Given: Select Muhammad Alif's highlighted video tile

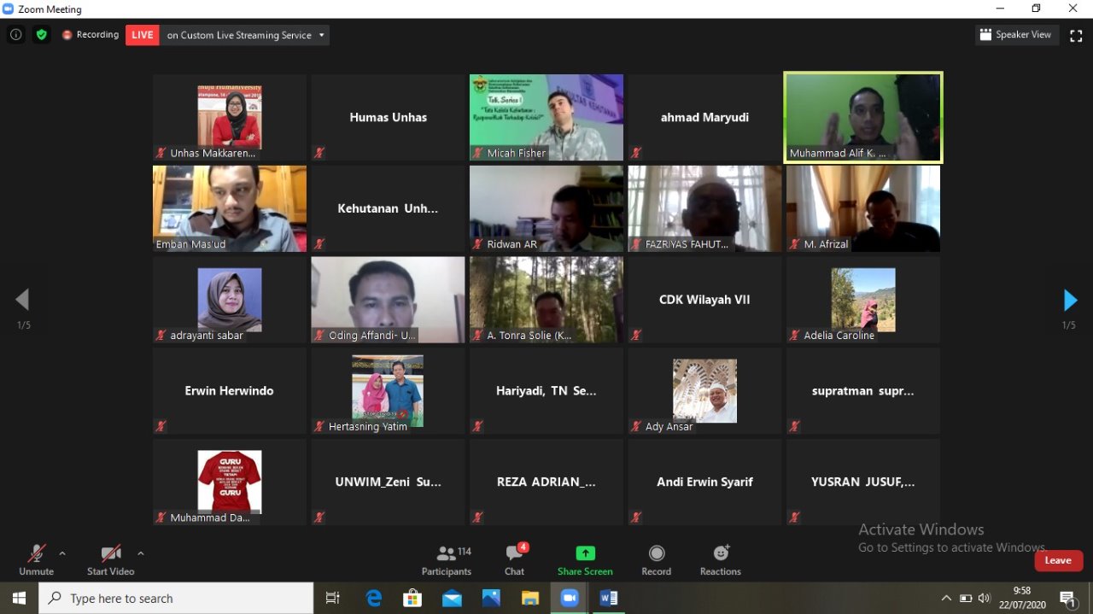Looking at the screenshot, I should [862, 117].
